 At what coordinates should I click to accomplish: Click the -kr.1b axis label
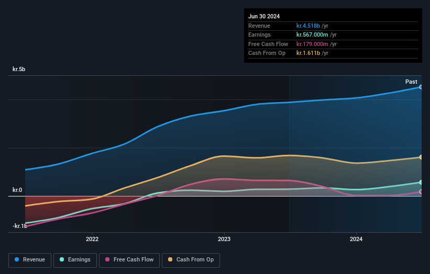pos(20,226)
